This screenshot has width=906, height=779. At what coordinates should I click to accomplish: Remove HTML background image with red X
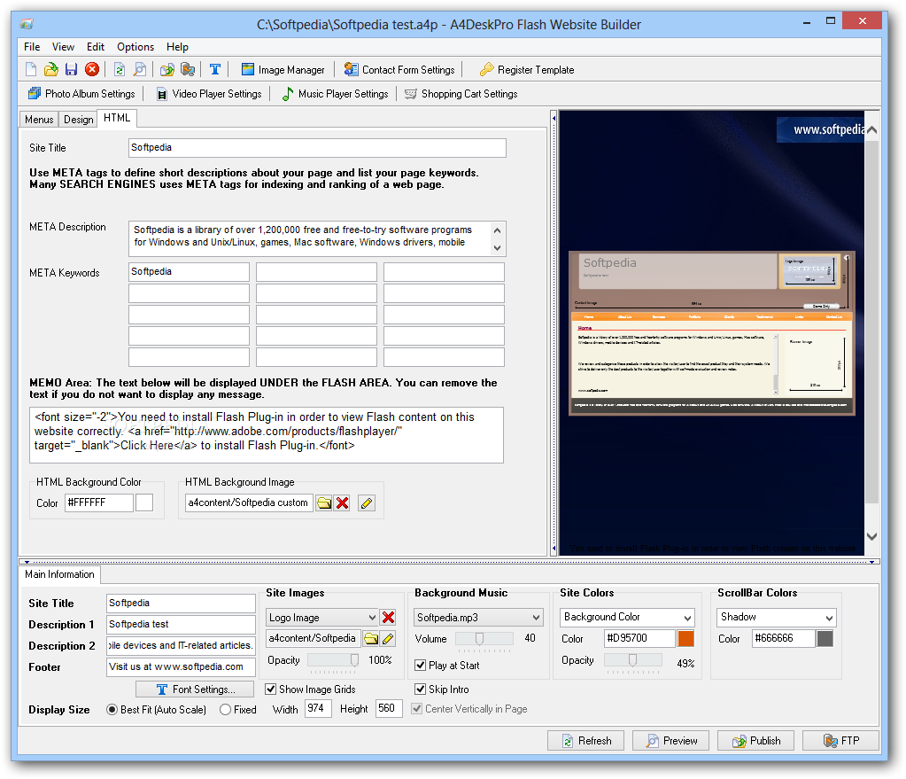(x=342, y=503)
